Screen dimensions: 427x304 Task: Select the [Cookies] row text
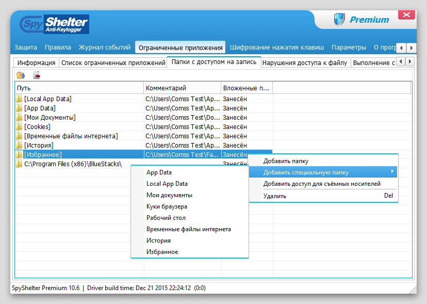point(37,126)
